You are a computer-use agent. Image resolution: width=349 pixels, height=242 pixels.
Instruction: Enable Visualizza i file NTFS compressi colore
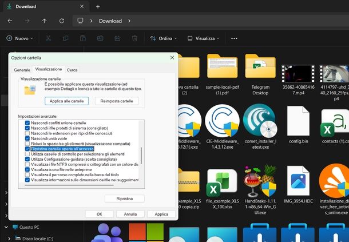[x=27, y=164]
